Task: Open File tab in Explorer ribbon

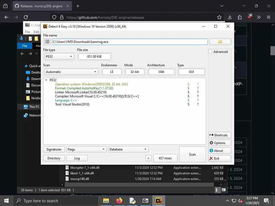Action: 25,46
